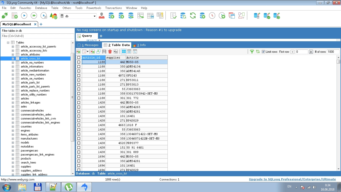Collapse the Tables tree node

coord(8,42)
